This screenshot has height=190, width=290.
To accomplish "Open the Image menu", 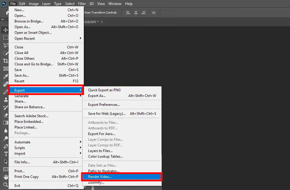I will 34,3.
